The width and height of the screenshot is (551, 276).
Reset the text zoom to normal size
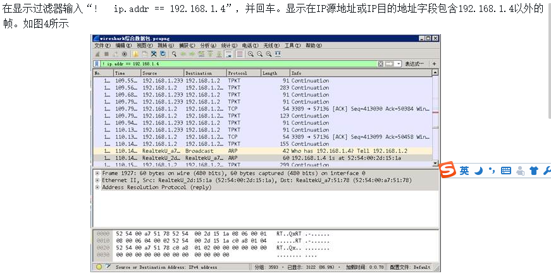269,54
